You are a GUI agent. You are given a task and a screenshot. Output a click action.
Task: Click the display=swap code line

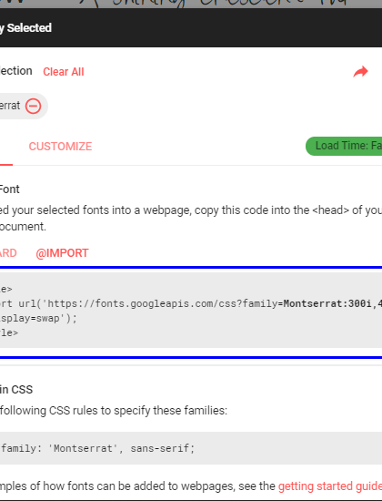38,318
